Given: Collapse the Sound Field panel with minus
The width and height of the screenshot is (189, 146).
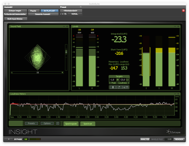Looking at the screenshot, I should [64, 26].
